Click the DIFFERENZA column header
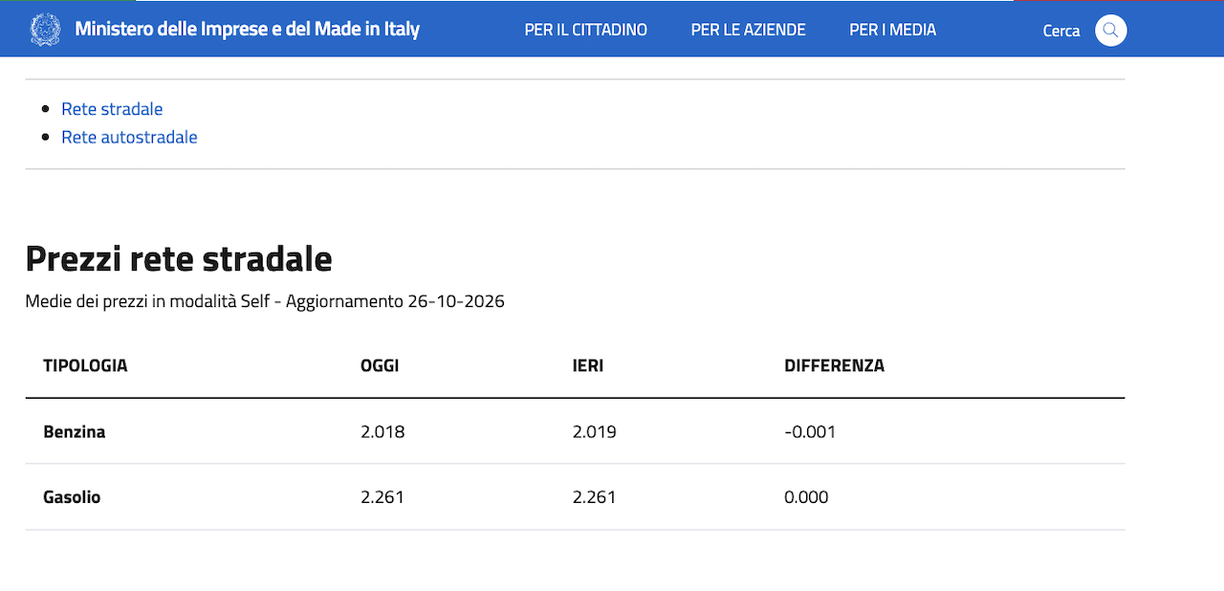 (834, 365)
